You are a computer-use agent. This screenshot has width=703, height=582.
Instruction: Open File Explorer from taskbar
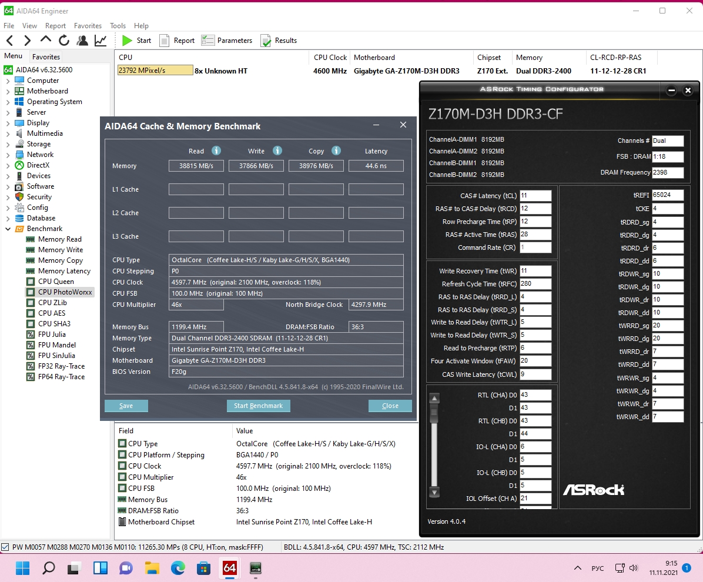(152, 568)
